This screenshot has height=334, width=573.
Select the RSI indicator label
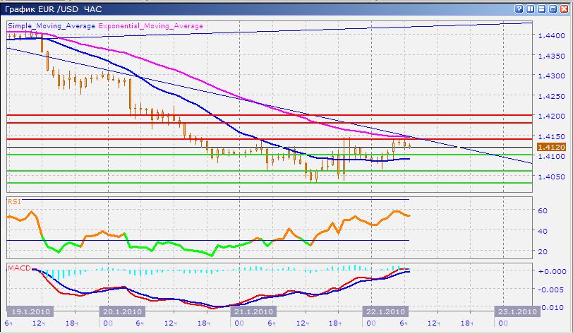pos(13,201)
